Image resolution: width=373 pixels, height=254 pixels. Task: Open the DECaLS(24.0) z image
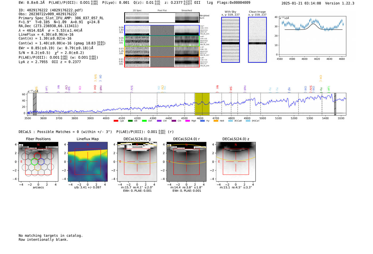236,162
